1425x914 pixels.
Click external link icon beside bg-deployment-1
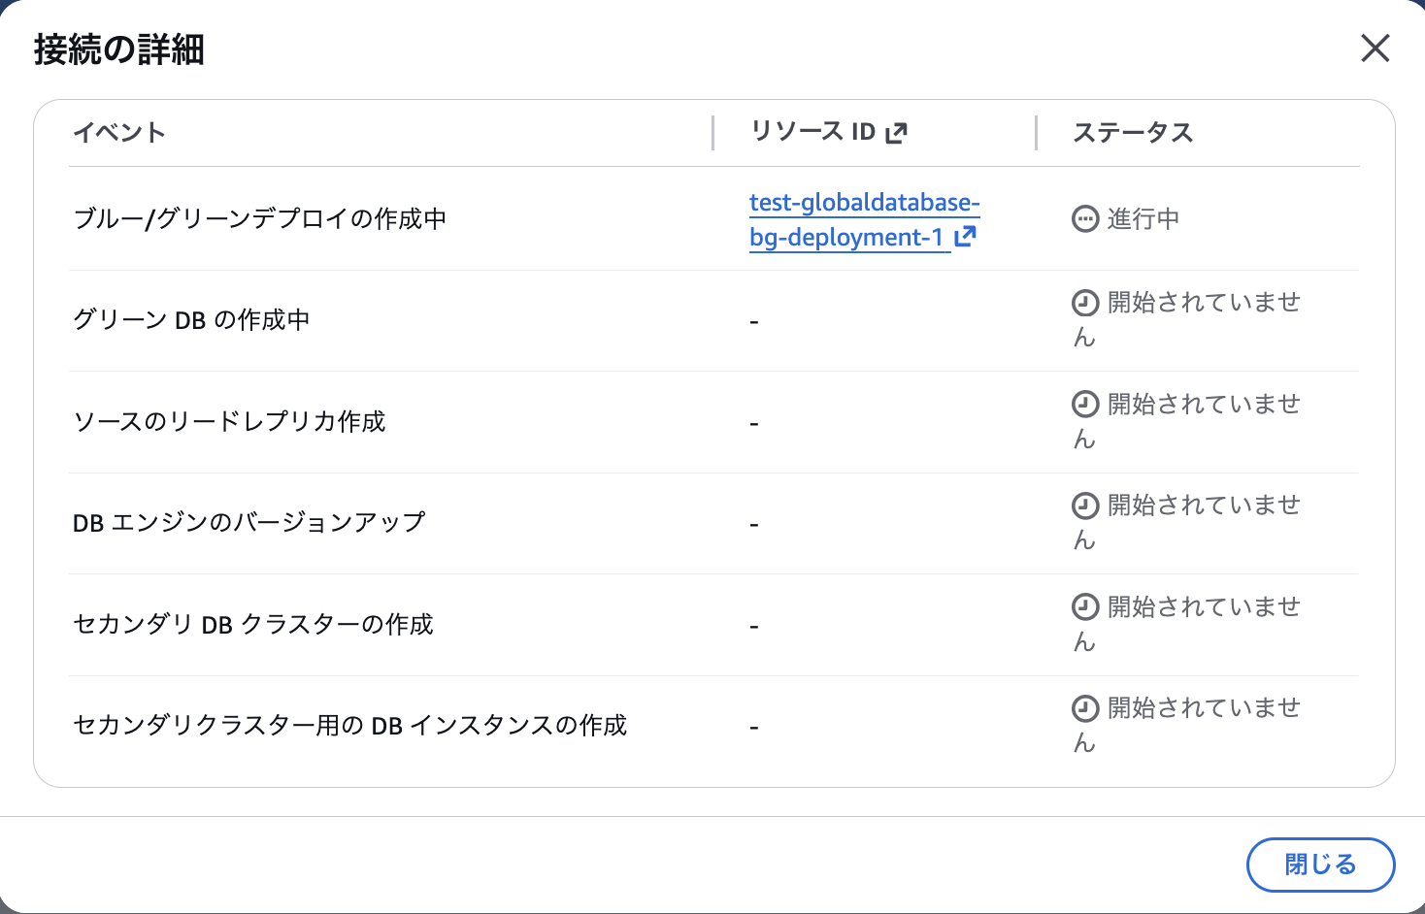[x=965, y=237]
